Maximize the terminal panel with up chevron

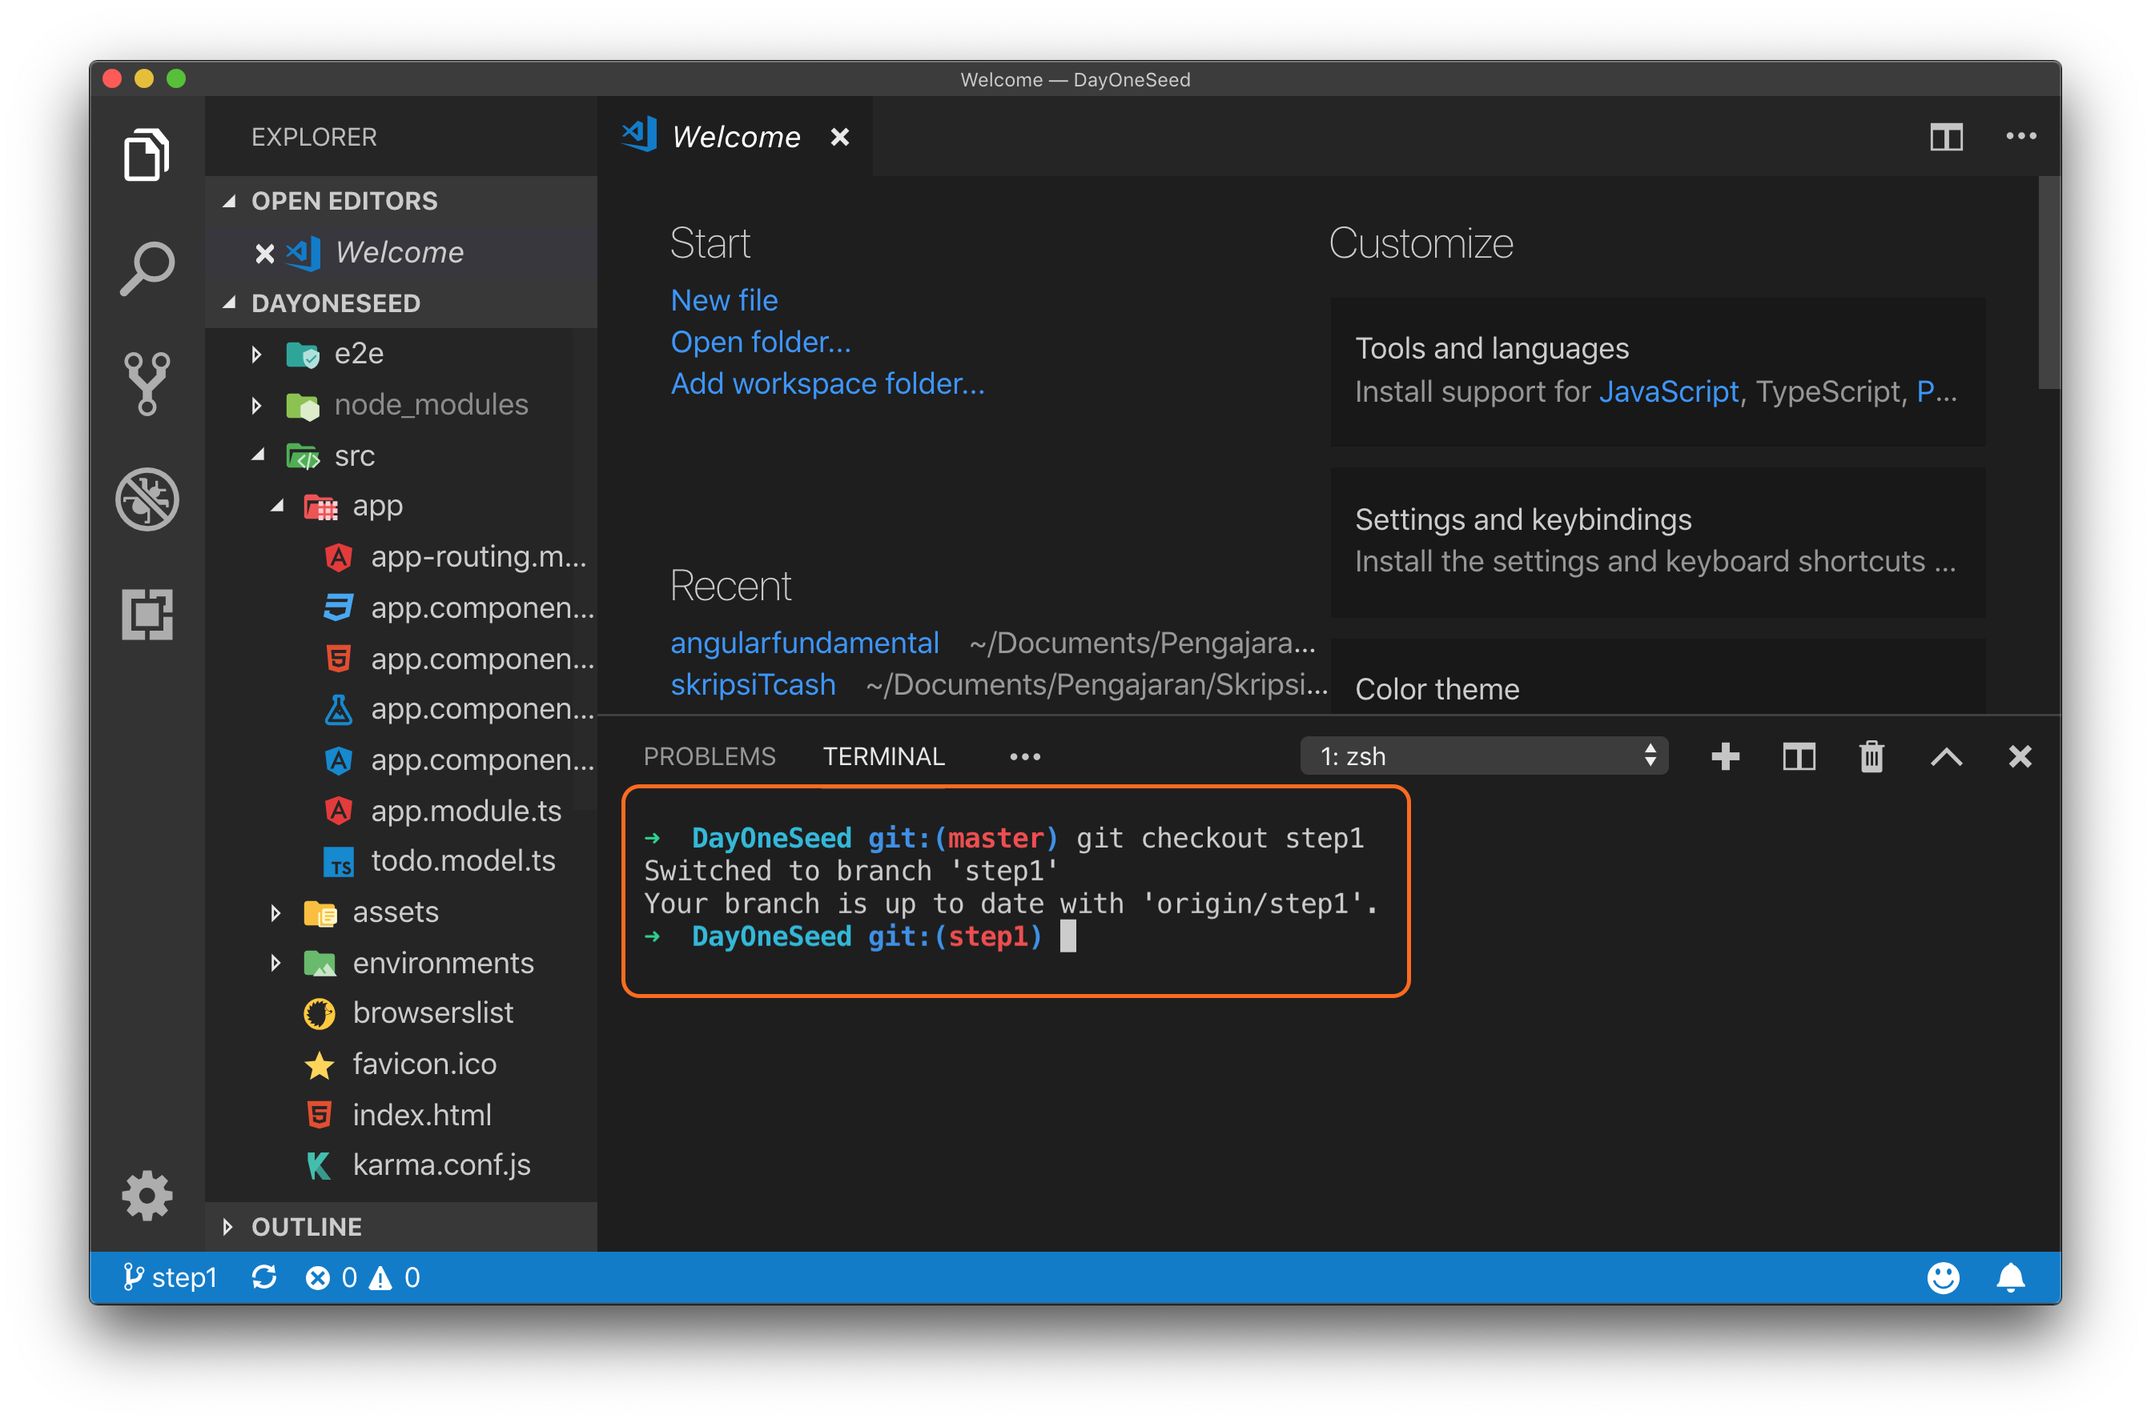(x=1946, y=757)
